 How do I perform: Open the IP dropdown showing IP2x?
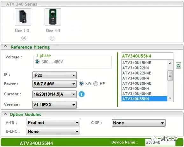[54, 75]
